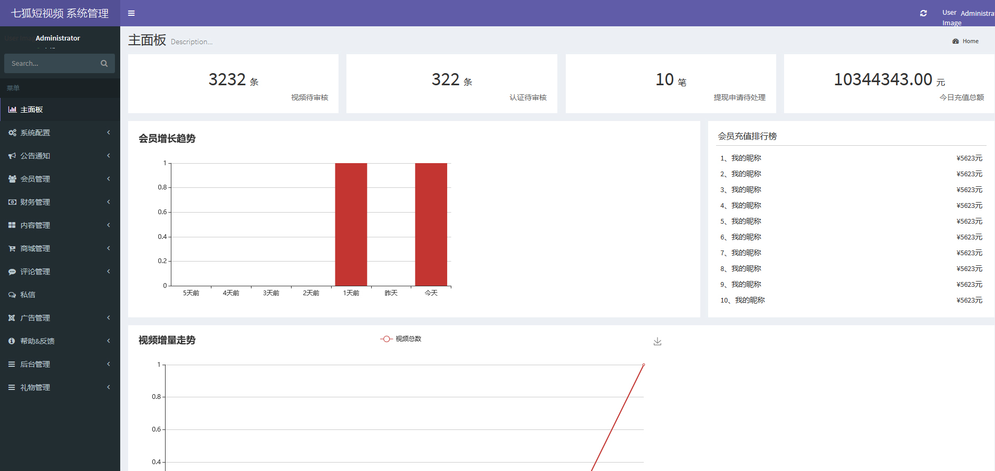The width and height of the screenshot is (995, 471).
Task: Click the 评论管理 comment bubble icon
Action: tap(12, 272)
